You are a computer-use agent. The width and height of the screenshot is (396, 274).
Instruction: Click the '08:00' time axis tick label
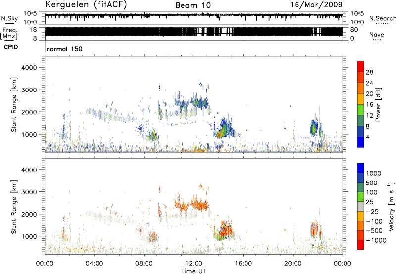[x=144, y=264]
